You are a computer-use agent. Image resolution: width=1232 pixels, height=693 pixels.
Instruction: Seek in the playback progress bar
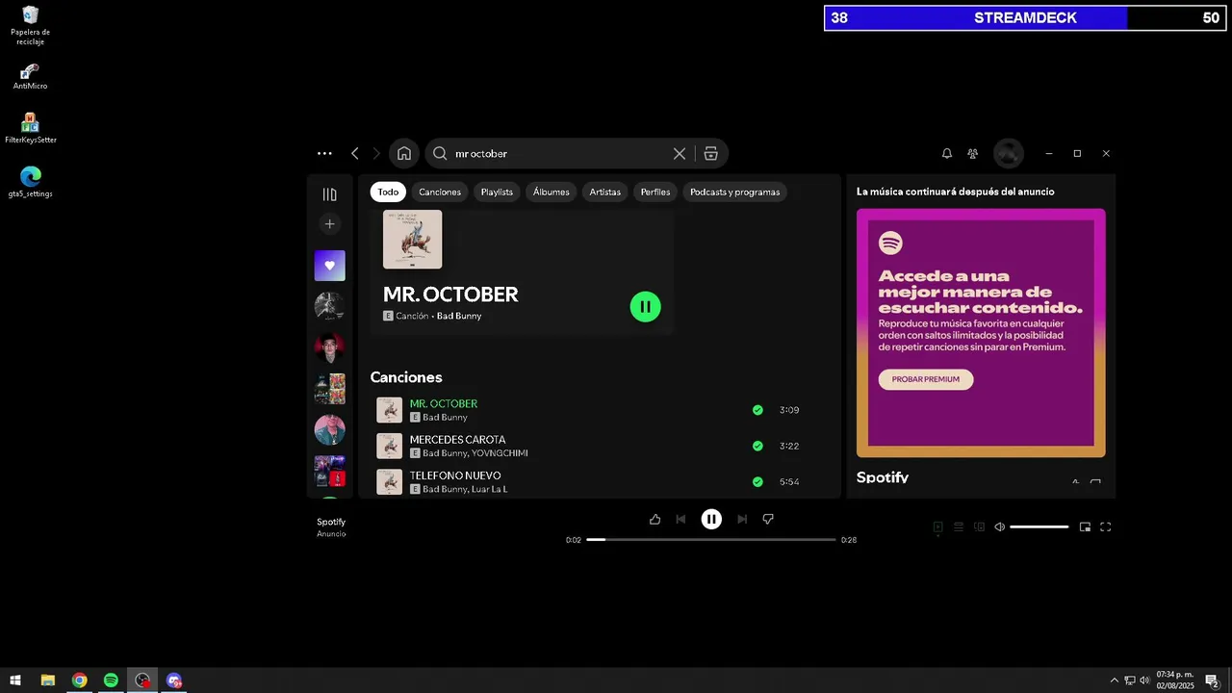(711, 540)
